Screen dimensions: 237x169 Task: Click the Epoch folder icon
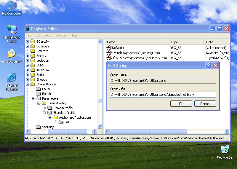(39, 94)
